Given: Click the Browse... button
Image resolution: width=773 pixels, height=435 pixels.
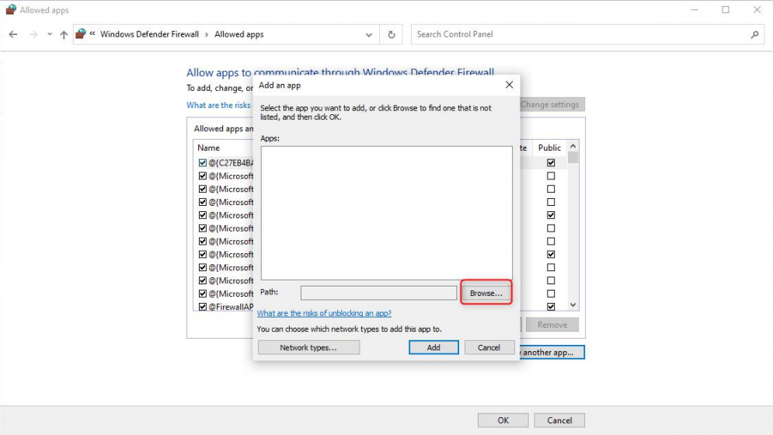Looking at the screenshot, I should (486, 293).
